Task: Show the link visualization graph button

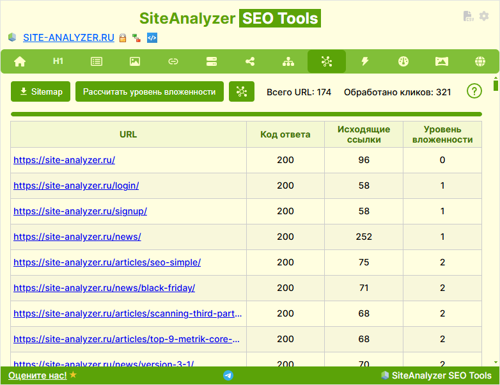Action: (x=242, y=91)
